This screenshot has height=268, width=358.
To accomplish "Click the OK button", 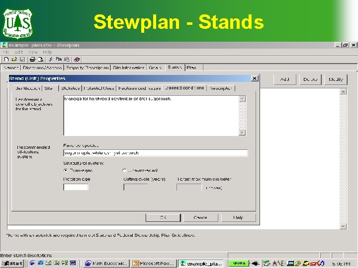I will click(163, 218).
